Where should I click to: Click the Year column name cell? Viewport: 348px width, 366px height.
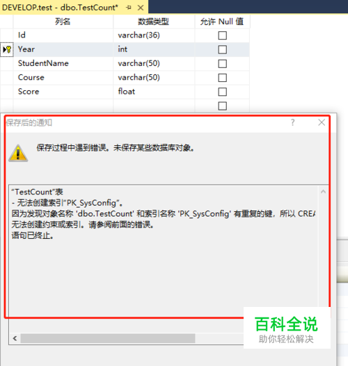coord(63,49)
